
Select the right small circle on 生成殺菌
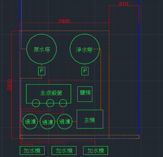coord(63,103)
